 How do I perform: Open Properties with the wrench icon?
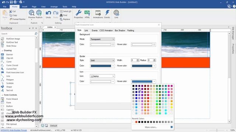point(79,13)
